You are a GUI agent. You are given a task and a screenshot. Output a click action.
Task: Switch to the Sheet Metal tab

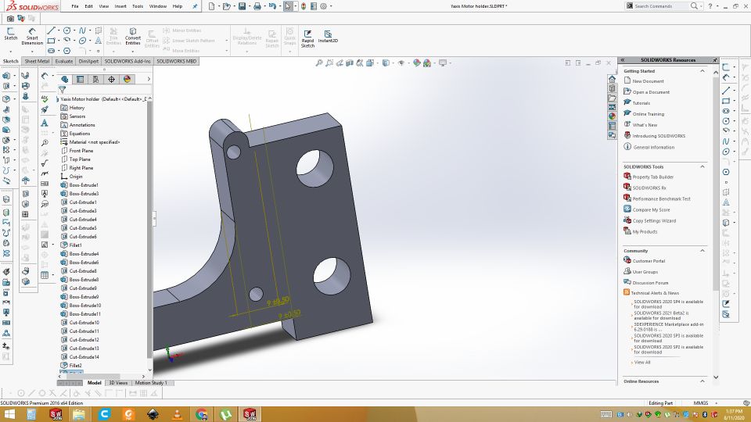pyautogui.click(x=36, y=61)
